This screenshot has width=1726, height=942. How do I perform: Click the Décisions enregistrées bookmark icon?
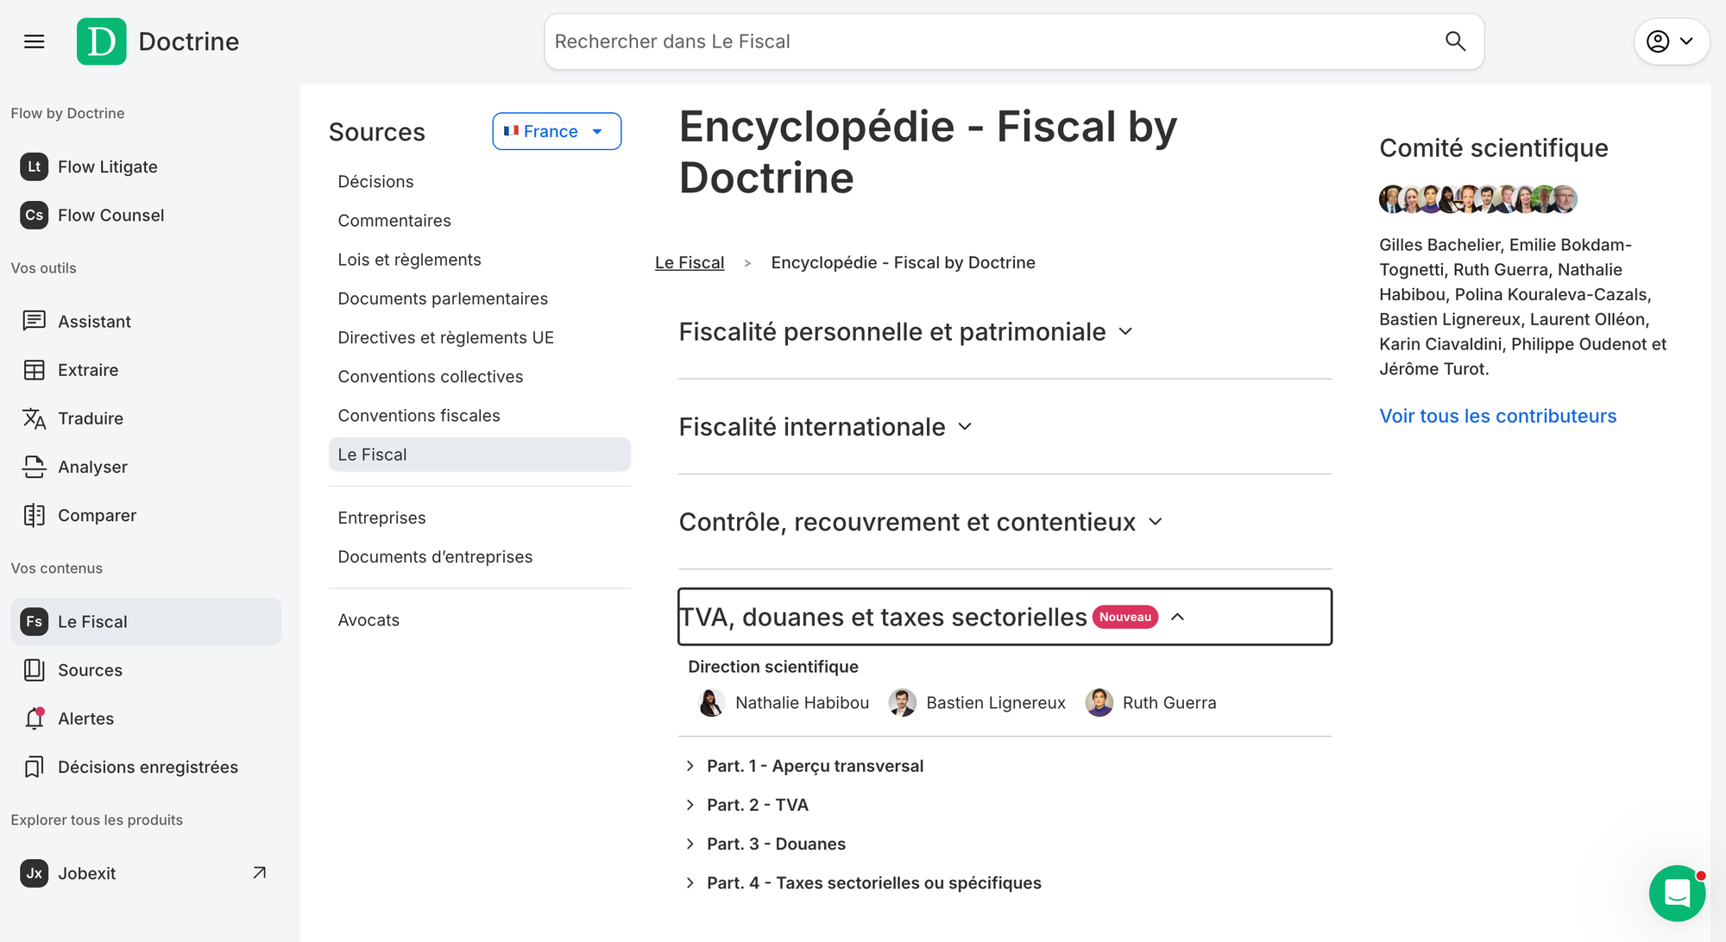point(34,767)
